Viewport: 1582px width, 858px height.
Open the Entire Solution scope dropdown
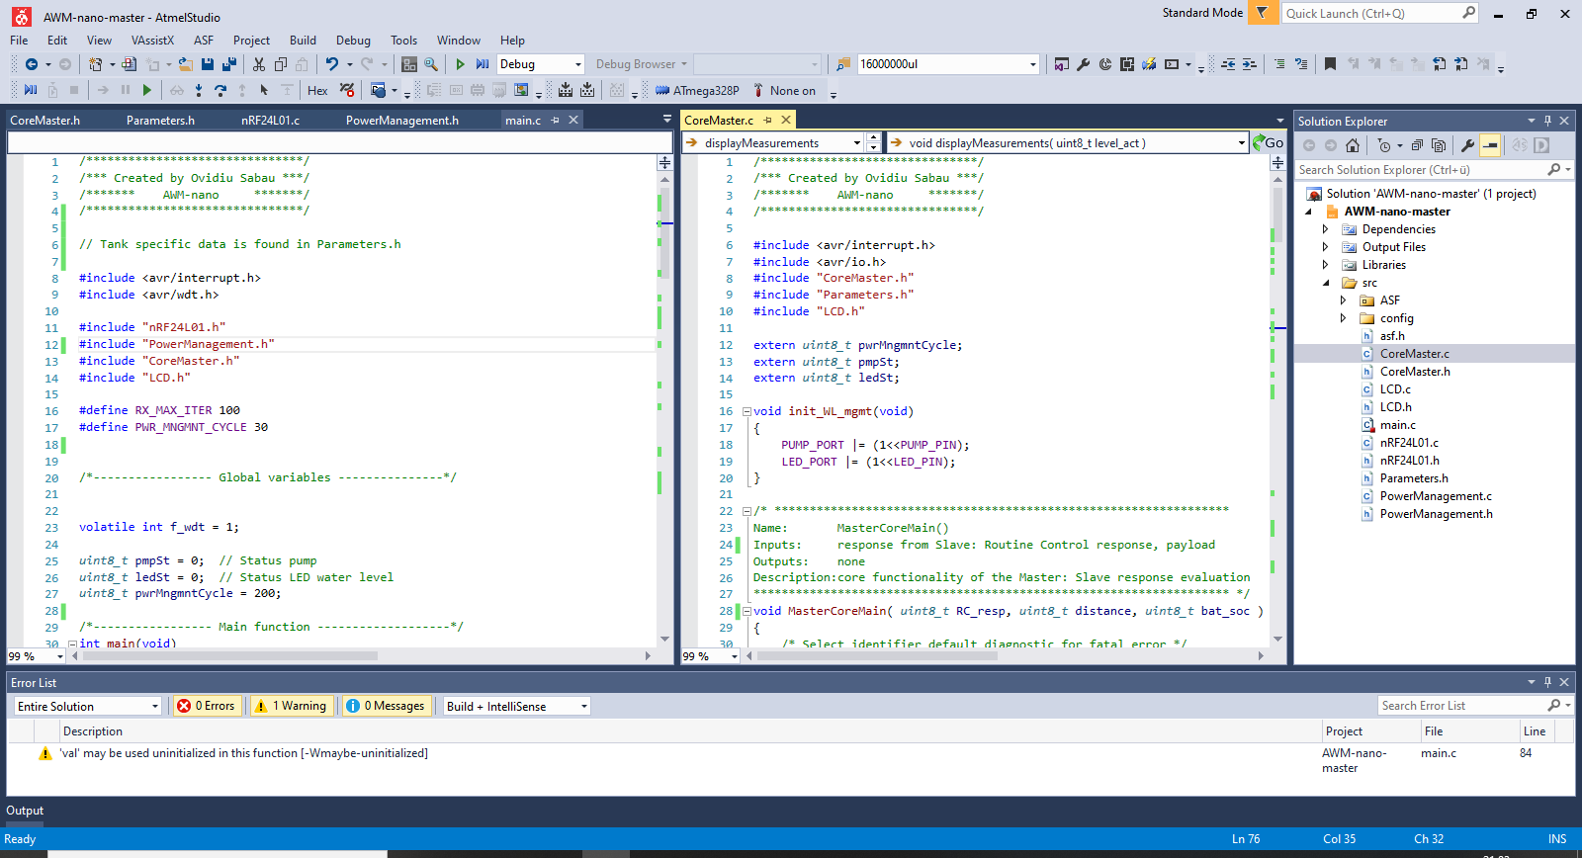point(87,706)
